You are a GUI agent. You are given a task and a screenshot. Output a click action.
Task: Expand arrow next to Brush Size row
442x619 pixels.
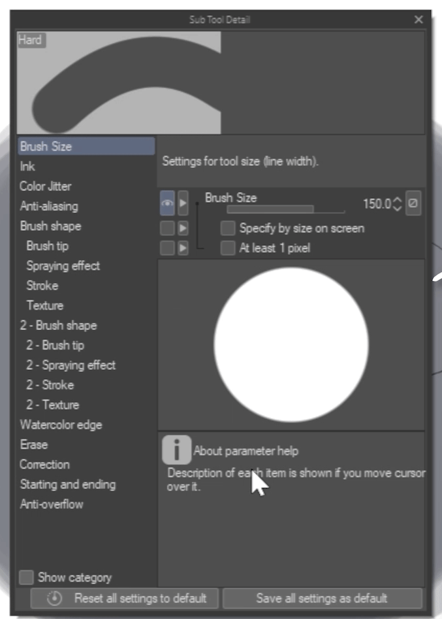tap(183, 203)
